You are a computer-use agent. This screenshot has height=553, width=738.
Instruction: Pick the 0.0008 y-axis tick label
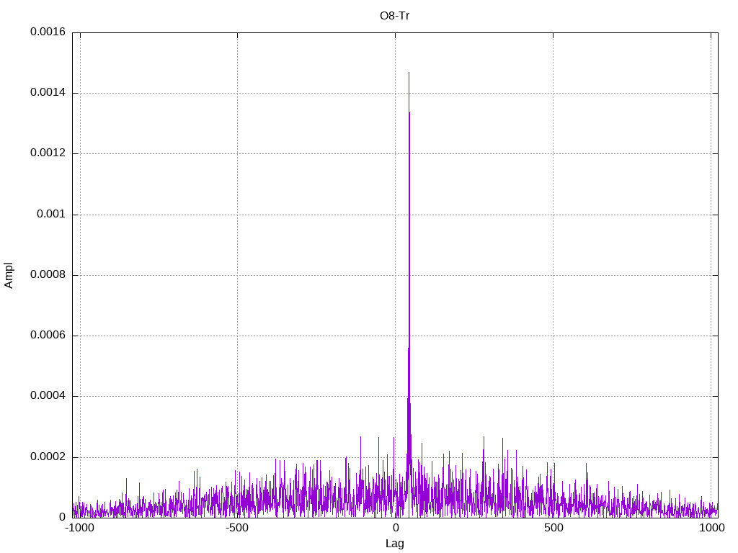click(x=48, y=275)
